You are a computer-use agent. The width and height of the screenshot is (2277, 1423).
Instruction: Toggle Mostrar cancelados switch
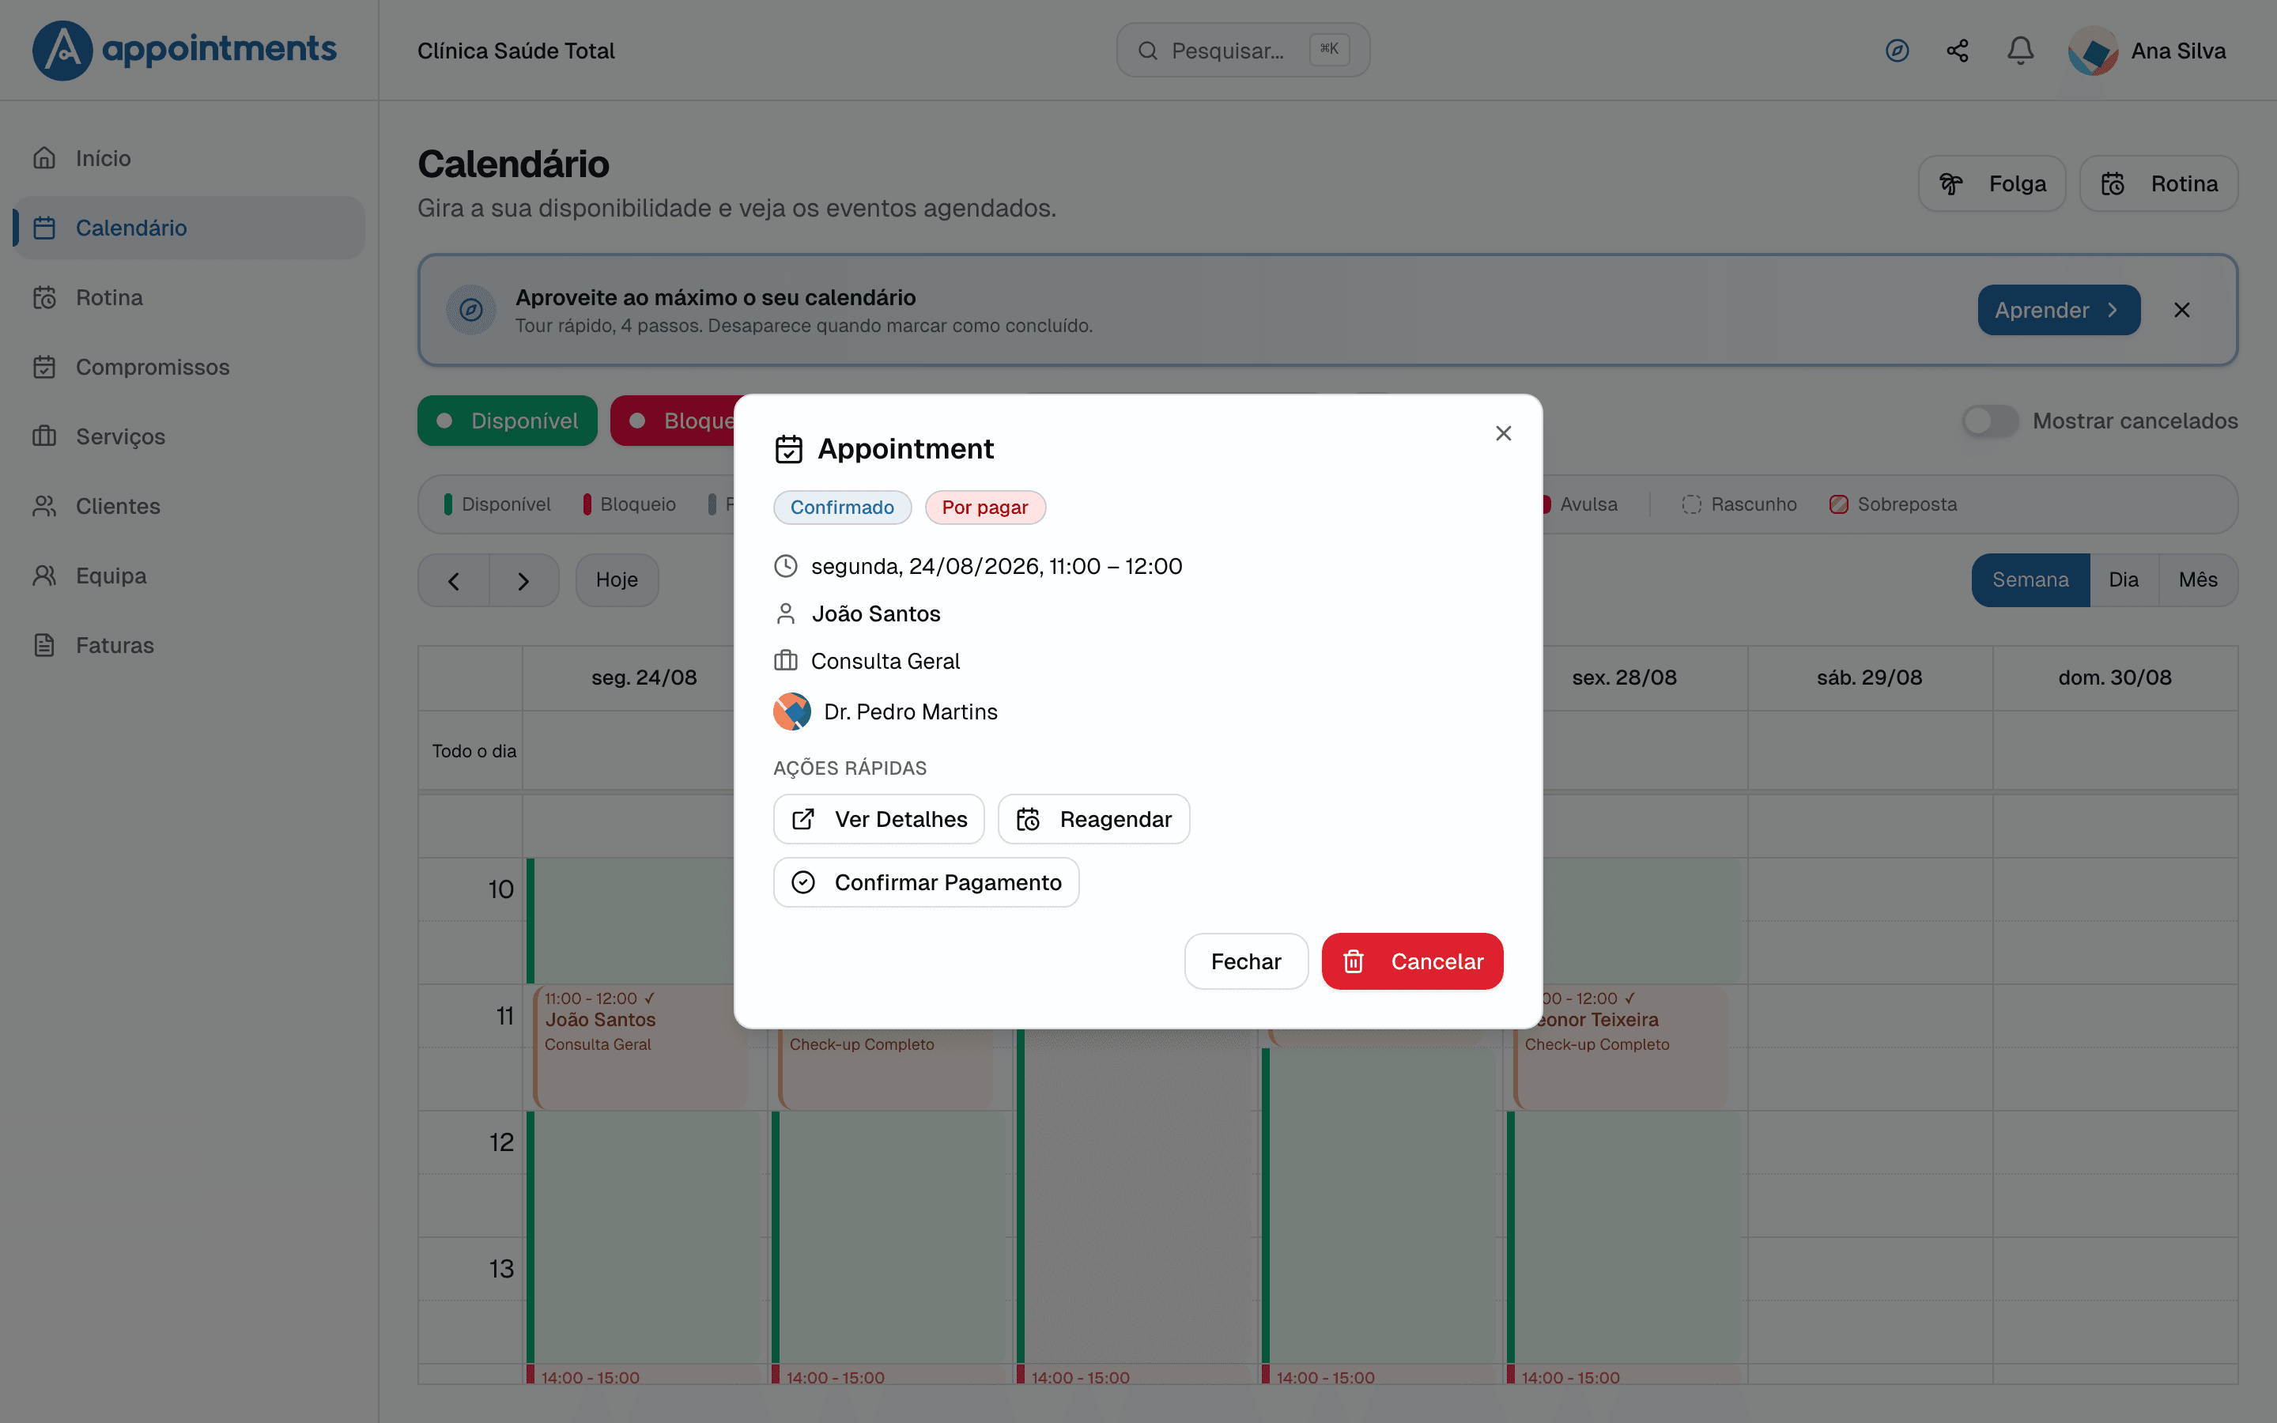point(1990,421)
